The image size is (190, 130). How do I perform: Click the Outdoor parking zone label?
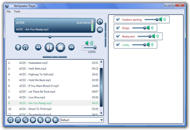click(x=132, y=20)
